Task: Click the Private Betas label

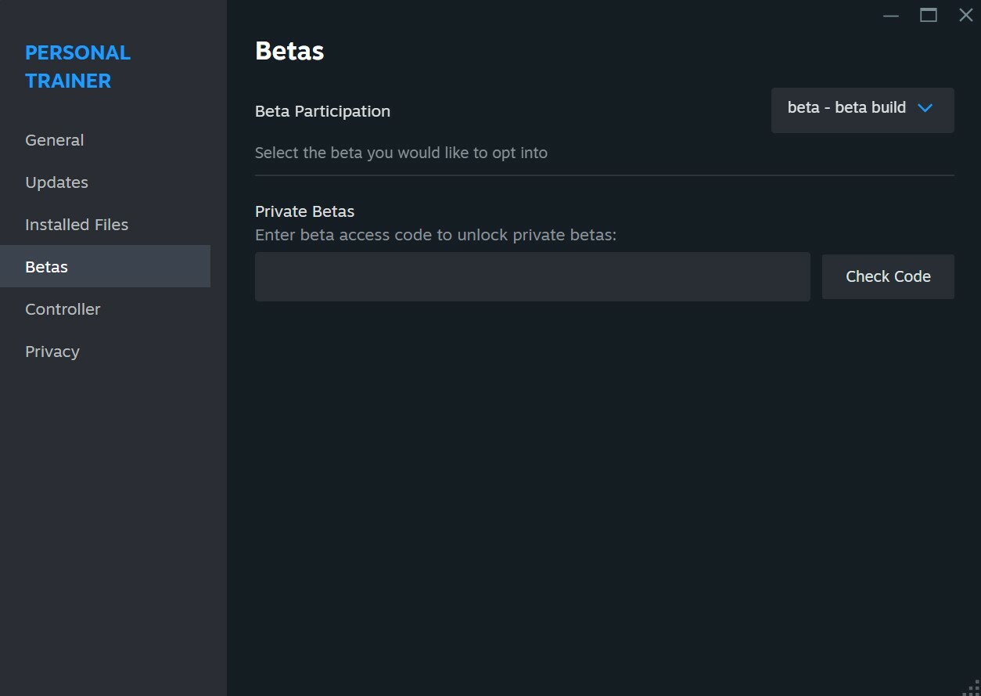Action: point(304,211)
